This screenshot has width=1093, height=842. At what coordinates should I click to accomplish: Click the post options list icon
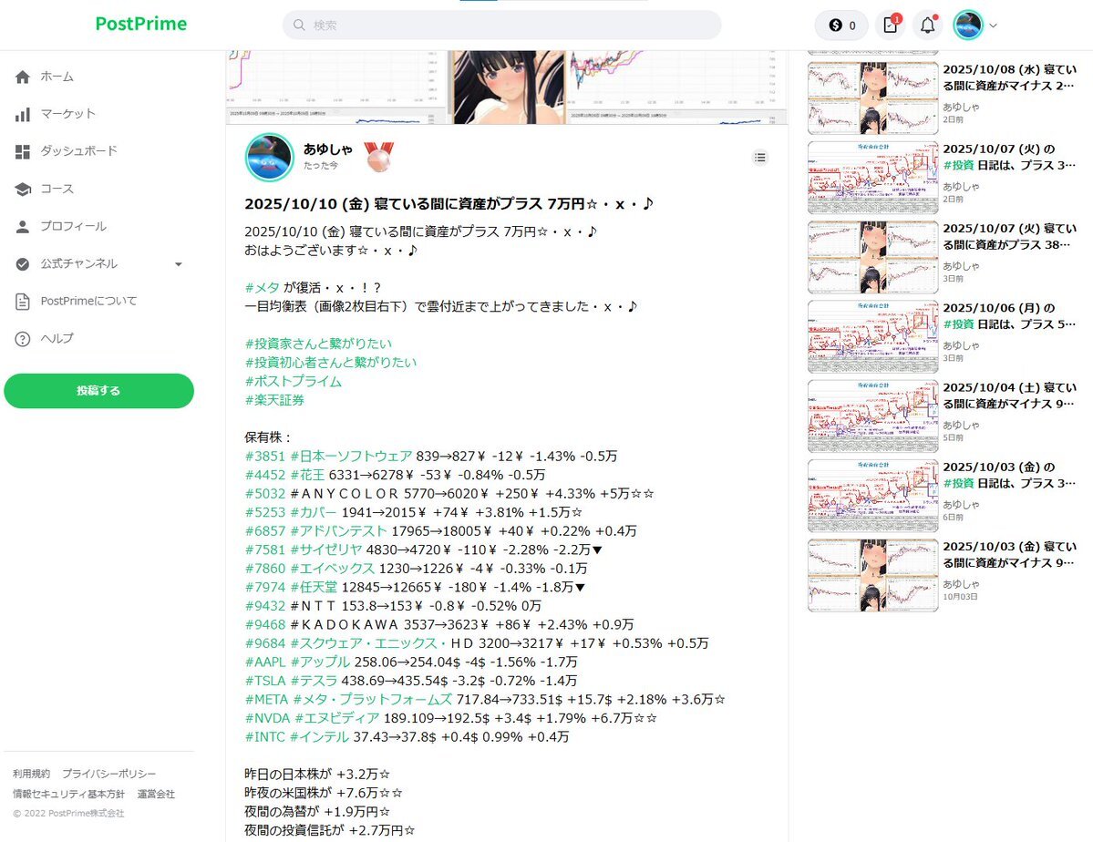point(759,158)
